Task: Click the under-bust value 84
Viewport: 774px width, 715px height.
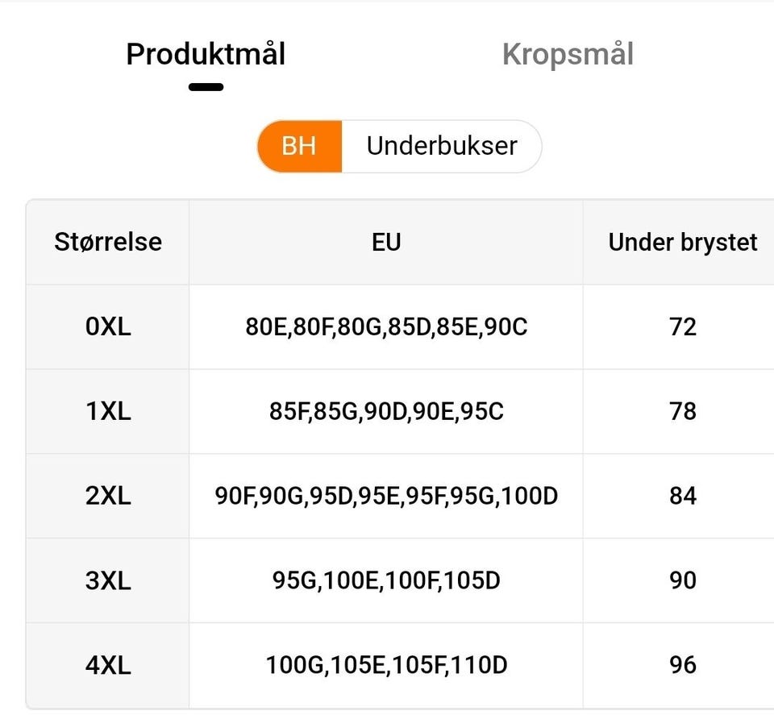Action: 682,496
